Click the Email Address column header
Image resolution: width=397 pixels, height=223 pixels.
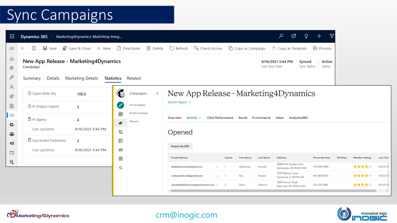point(179,158)
